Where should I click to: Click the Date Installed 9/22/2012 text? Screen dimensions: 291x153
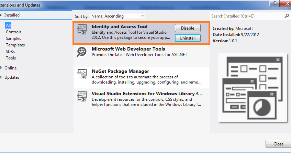[236, 35]
